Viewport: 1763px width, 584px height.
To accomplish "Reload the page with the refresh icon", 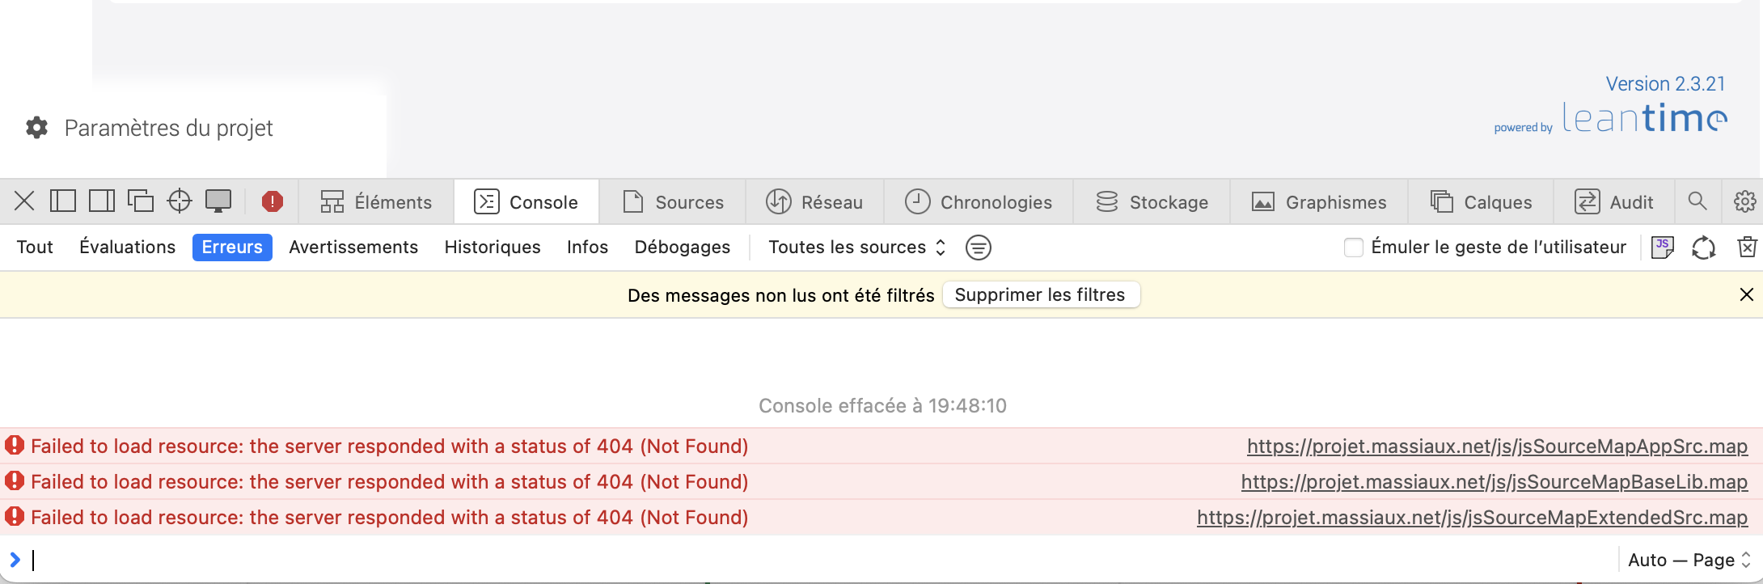I will pyautogui.click(x=1704, y=247).
